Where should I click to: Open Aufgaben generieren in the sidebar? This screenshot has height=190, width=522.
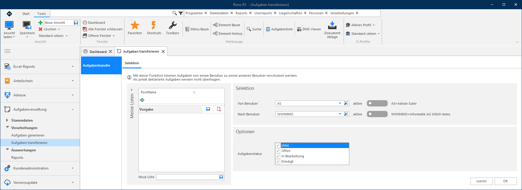click(28, 135)
